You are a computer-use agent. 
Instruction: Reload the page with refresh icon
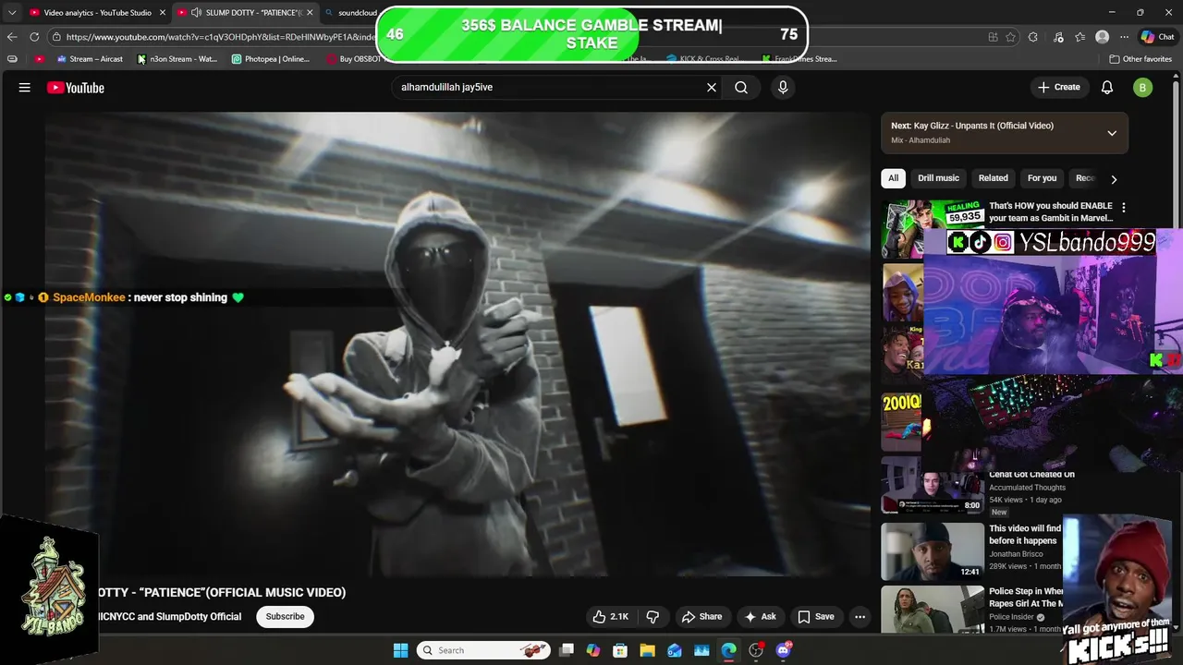34,37
